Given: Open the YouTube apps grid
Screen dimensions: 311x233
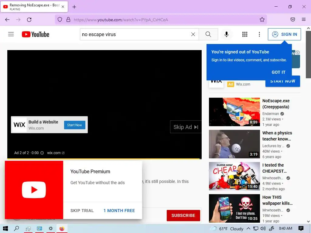Looking at the screenshot, I should (x=245, y=34).
